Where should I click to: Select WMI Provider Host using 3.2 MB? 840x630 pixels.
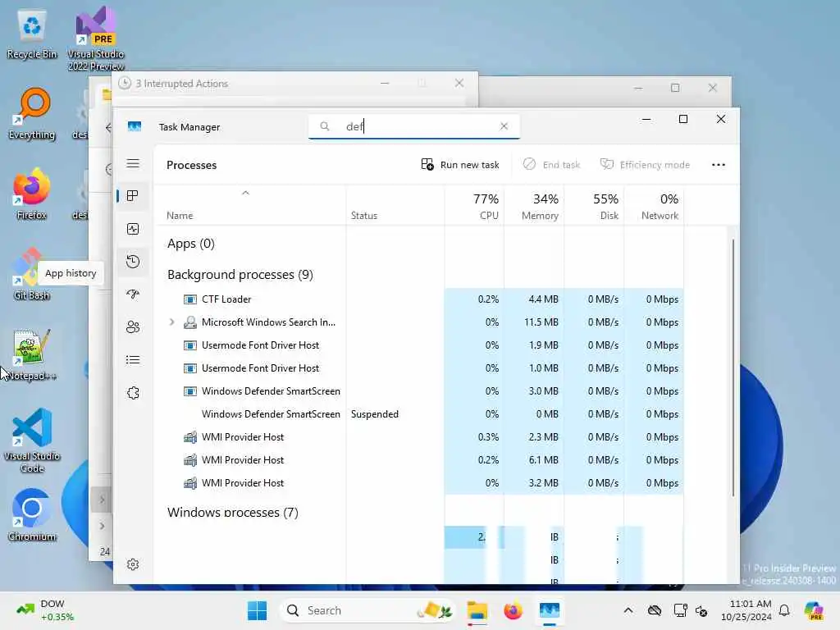[x=419, y=483]
